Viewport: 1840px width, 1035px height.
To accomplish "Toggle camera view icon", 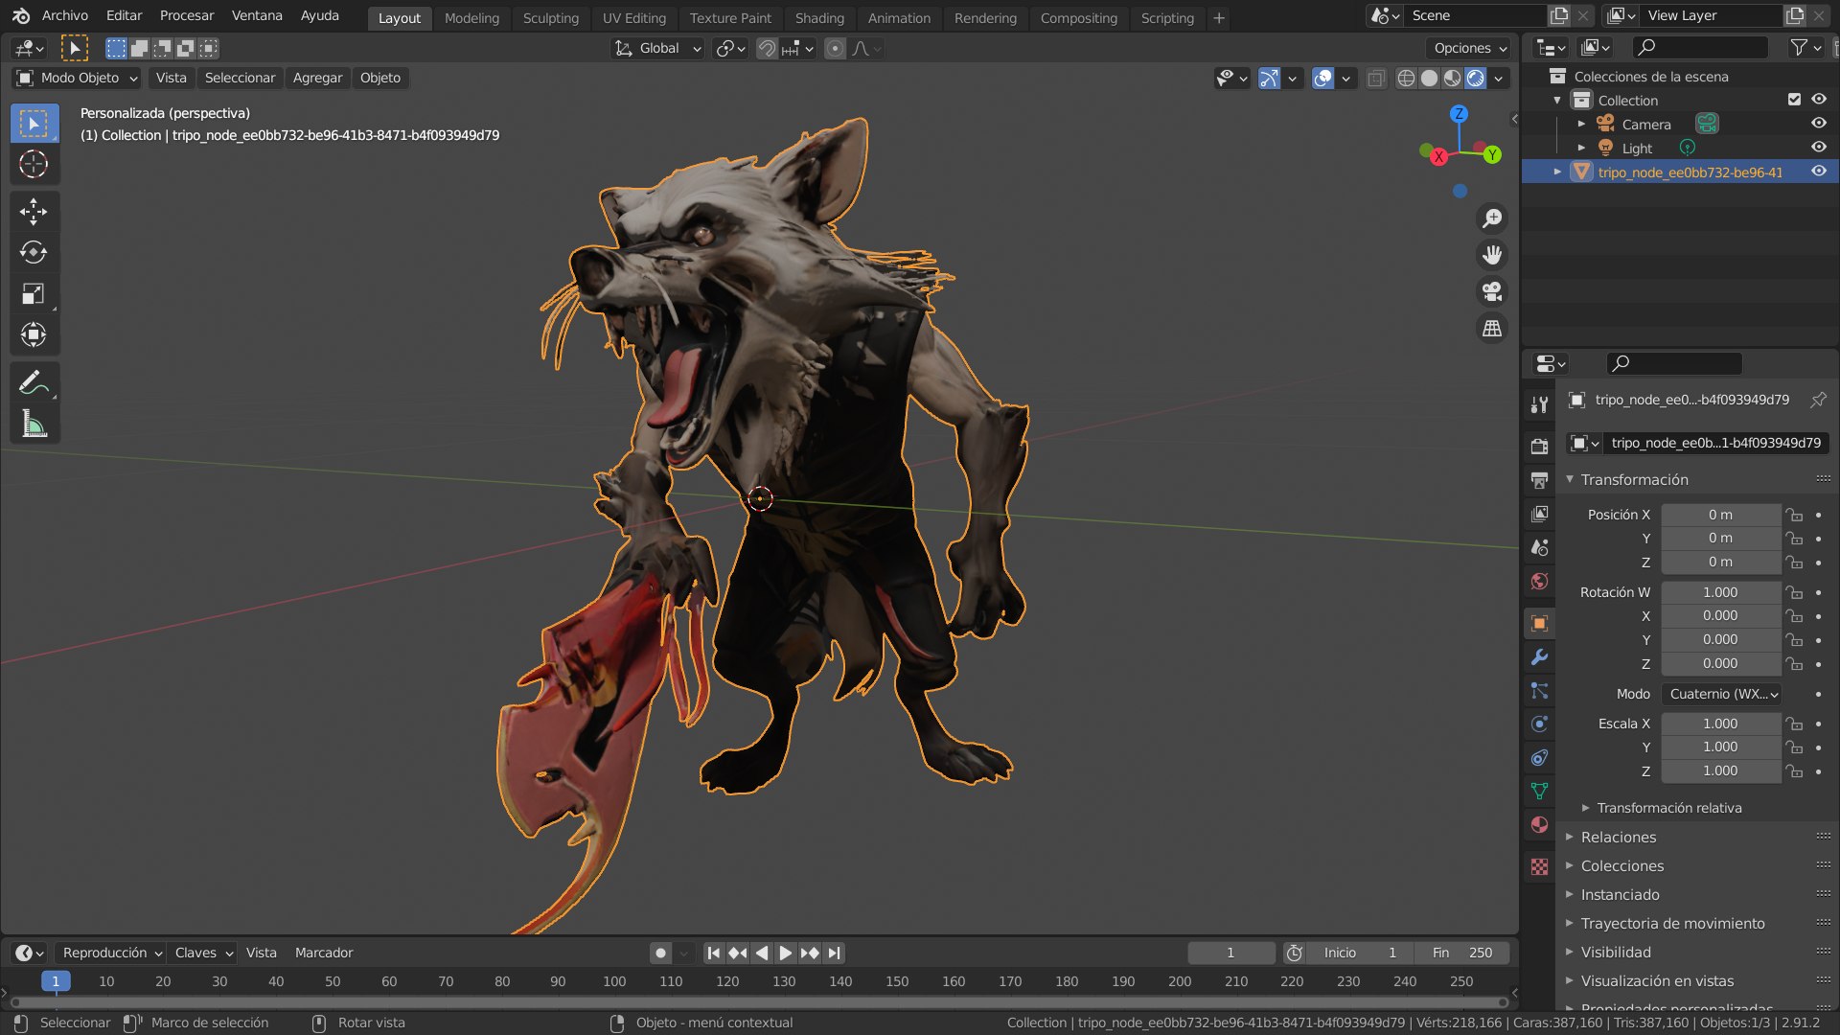I will click(x=1492, y=291).
